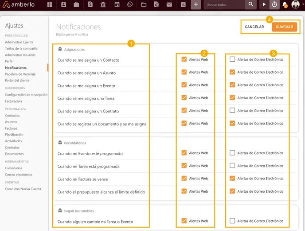Open Calendarios under Herramientas
Viewport: 305px width, 231px height.
coord(14,168)
